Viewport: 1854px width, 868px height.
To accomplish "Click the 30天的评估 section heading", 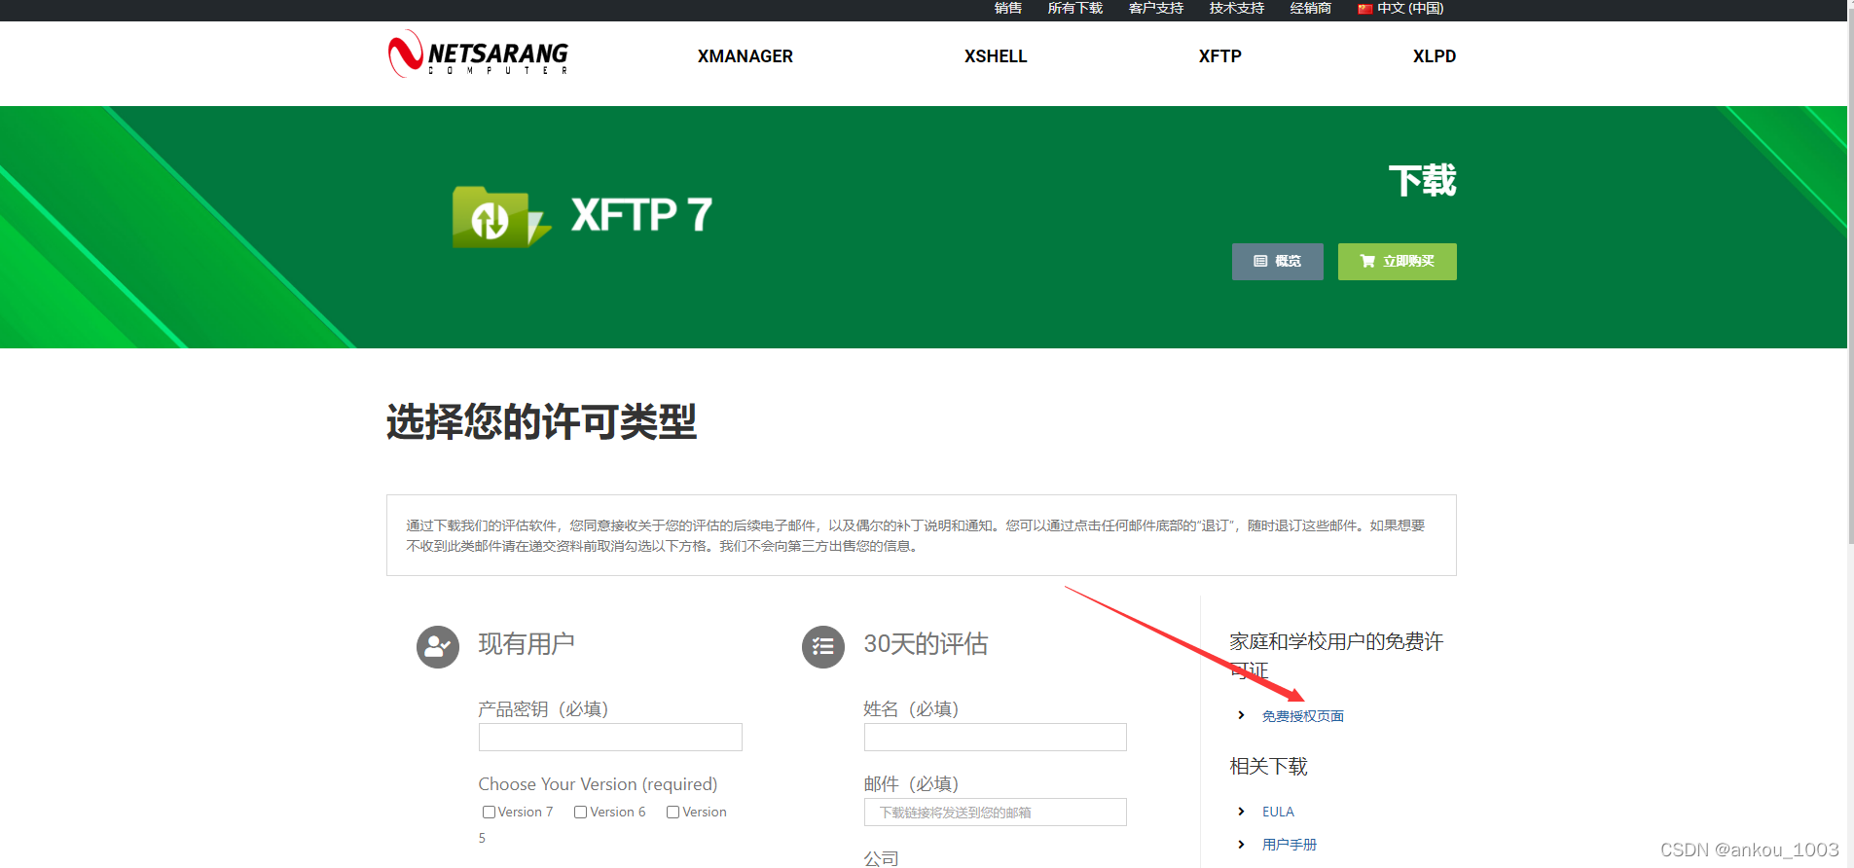I will (x=926, y=644).
